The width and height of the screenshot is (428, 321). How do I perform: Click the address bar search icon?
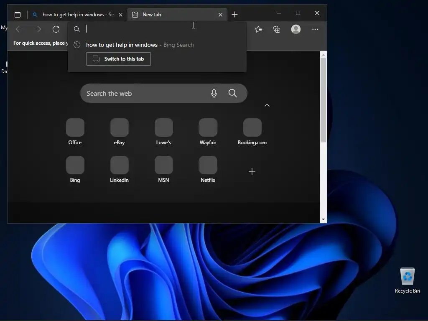point(77,29)
